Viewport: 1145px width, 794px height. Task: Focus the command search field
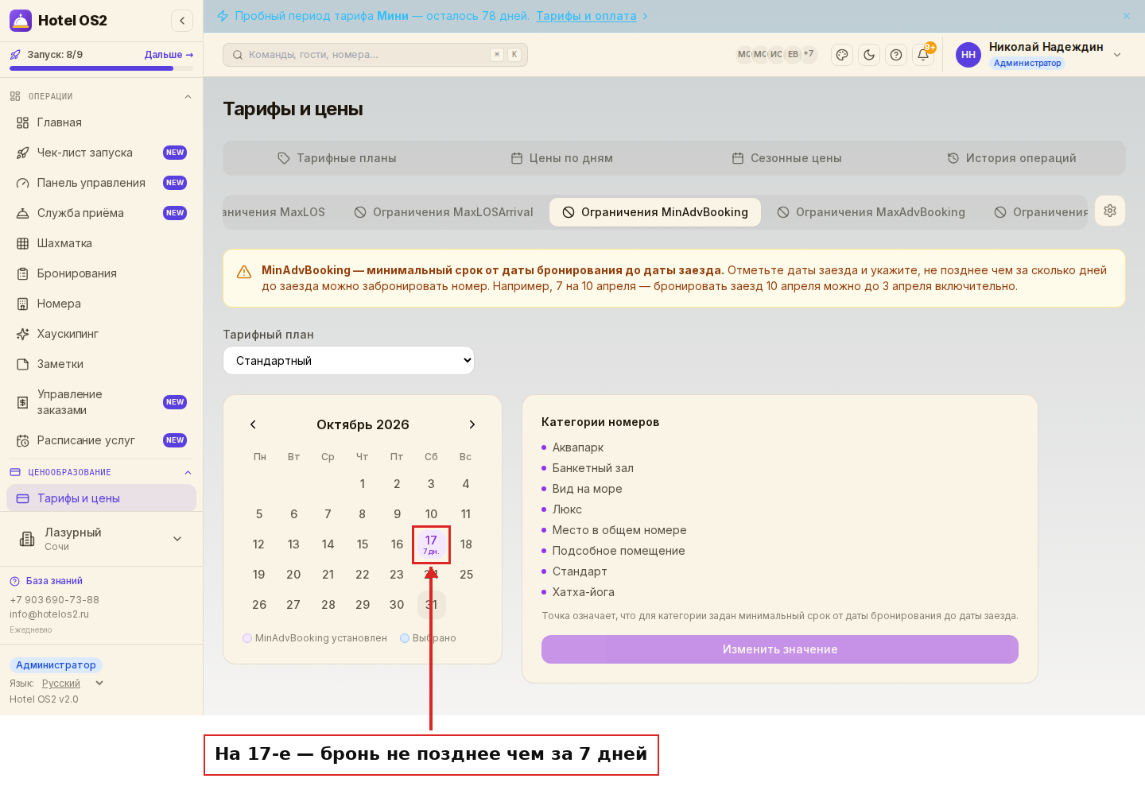(375, 55)
